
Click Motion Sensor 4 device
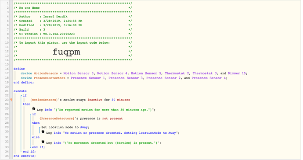click(112, 73)
